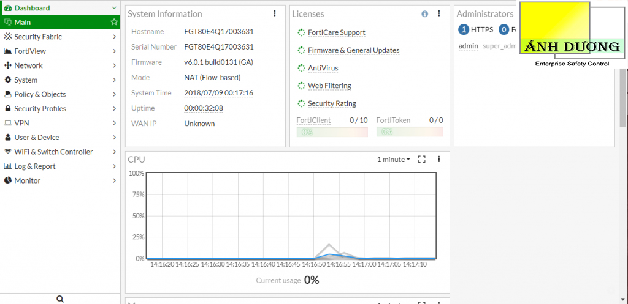Viewport: 628px width, 304px height.
Task: Click the VPN laptop icon
Action: [7, 123]
